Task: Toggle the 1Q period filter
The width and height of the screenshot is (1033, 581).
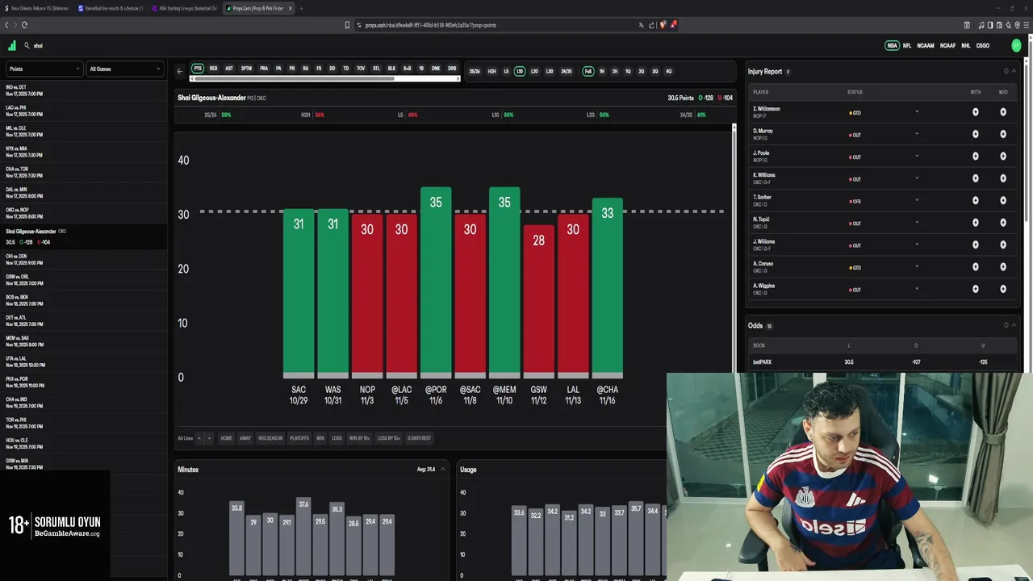Action: click(628, 71)
